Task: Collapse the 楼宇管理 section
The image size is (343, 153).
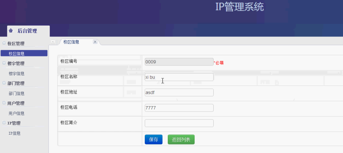Action: (x=4, y=63)
